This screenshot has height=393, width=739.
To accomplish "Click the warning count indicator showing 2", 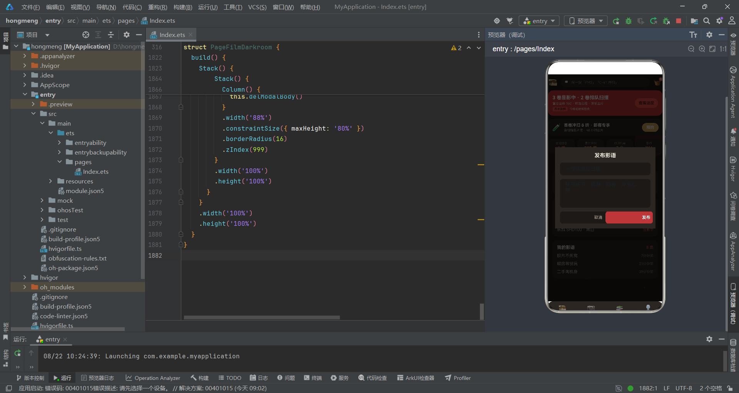I will pos(456,48).
